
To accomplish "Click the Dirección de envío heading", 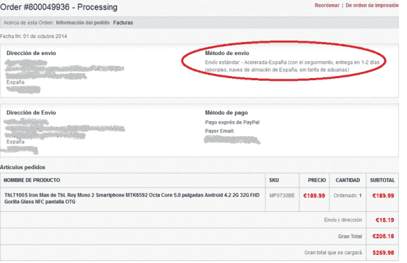I will [x=31, y=53].
